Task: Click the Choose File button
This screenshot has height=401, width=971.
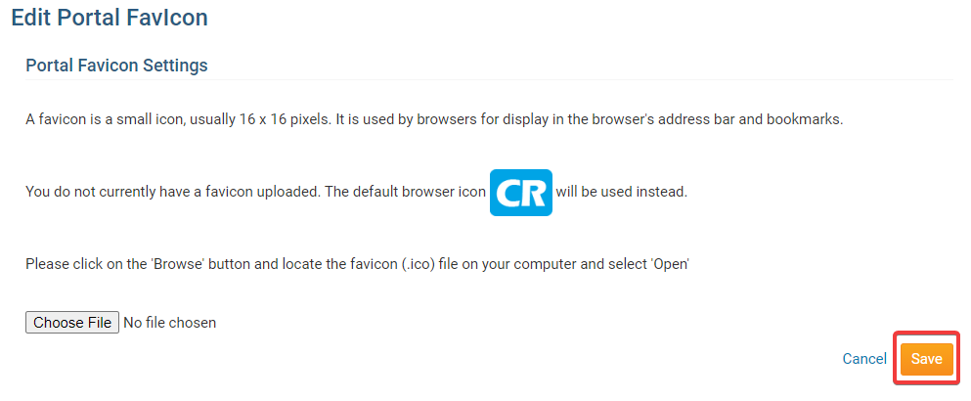Action: (x=72, y=323)
